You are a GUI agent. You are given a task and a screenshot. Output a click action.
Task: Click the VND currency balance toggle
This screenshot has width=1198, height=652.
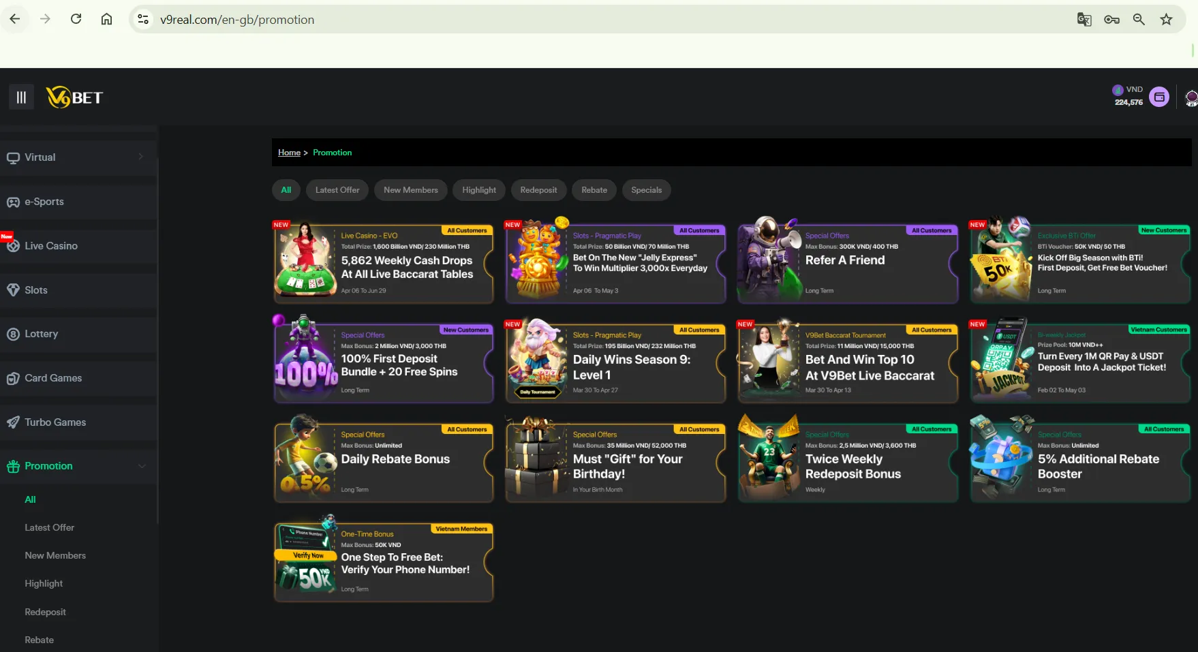point(1129,95)
